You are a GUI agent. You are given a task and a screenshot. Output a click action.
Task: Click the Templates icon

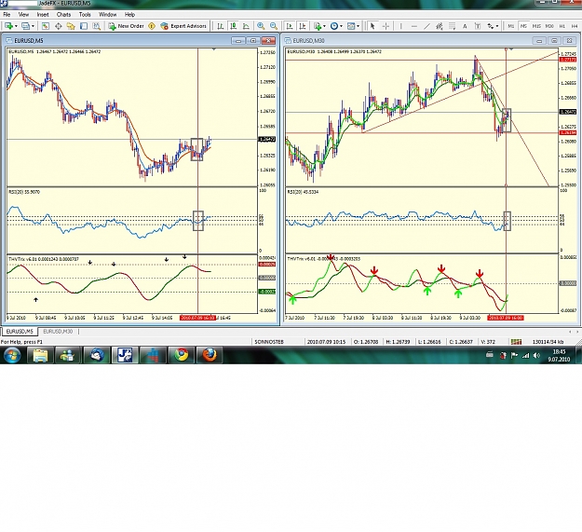(x=351, y=26)
